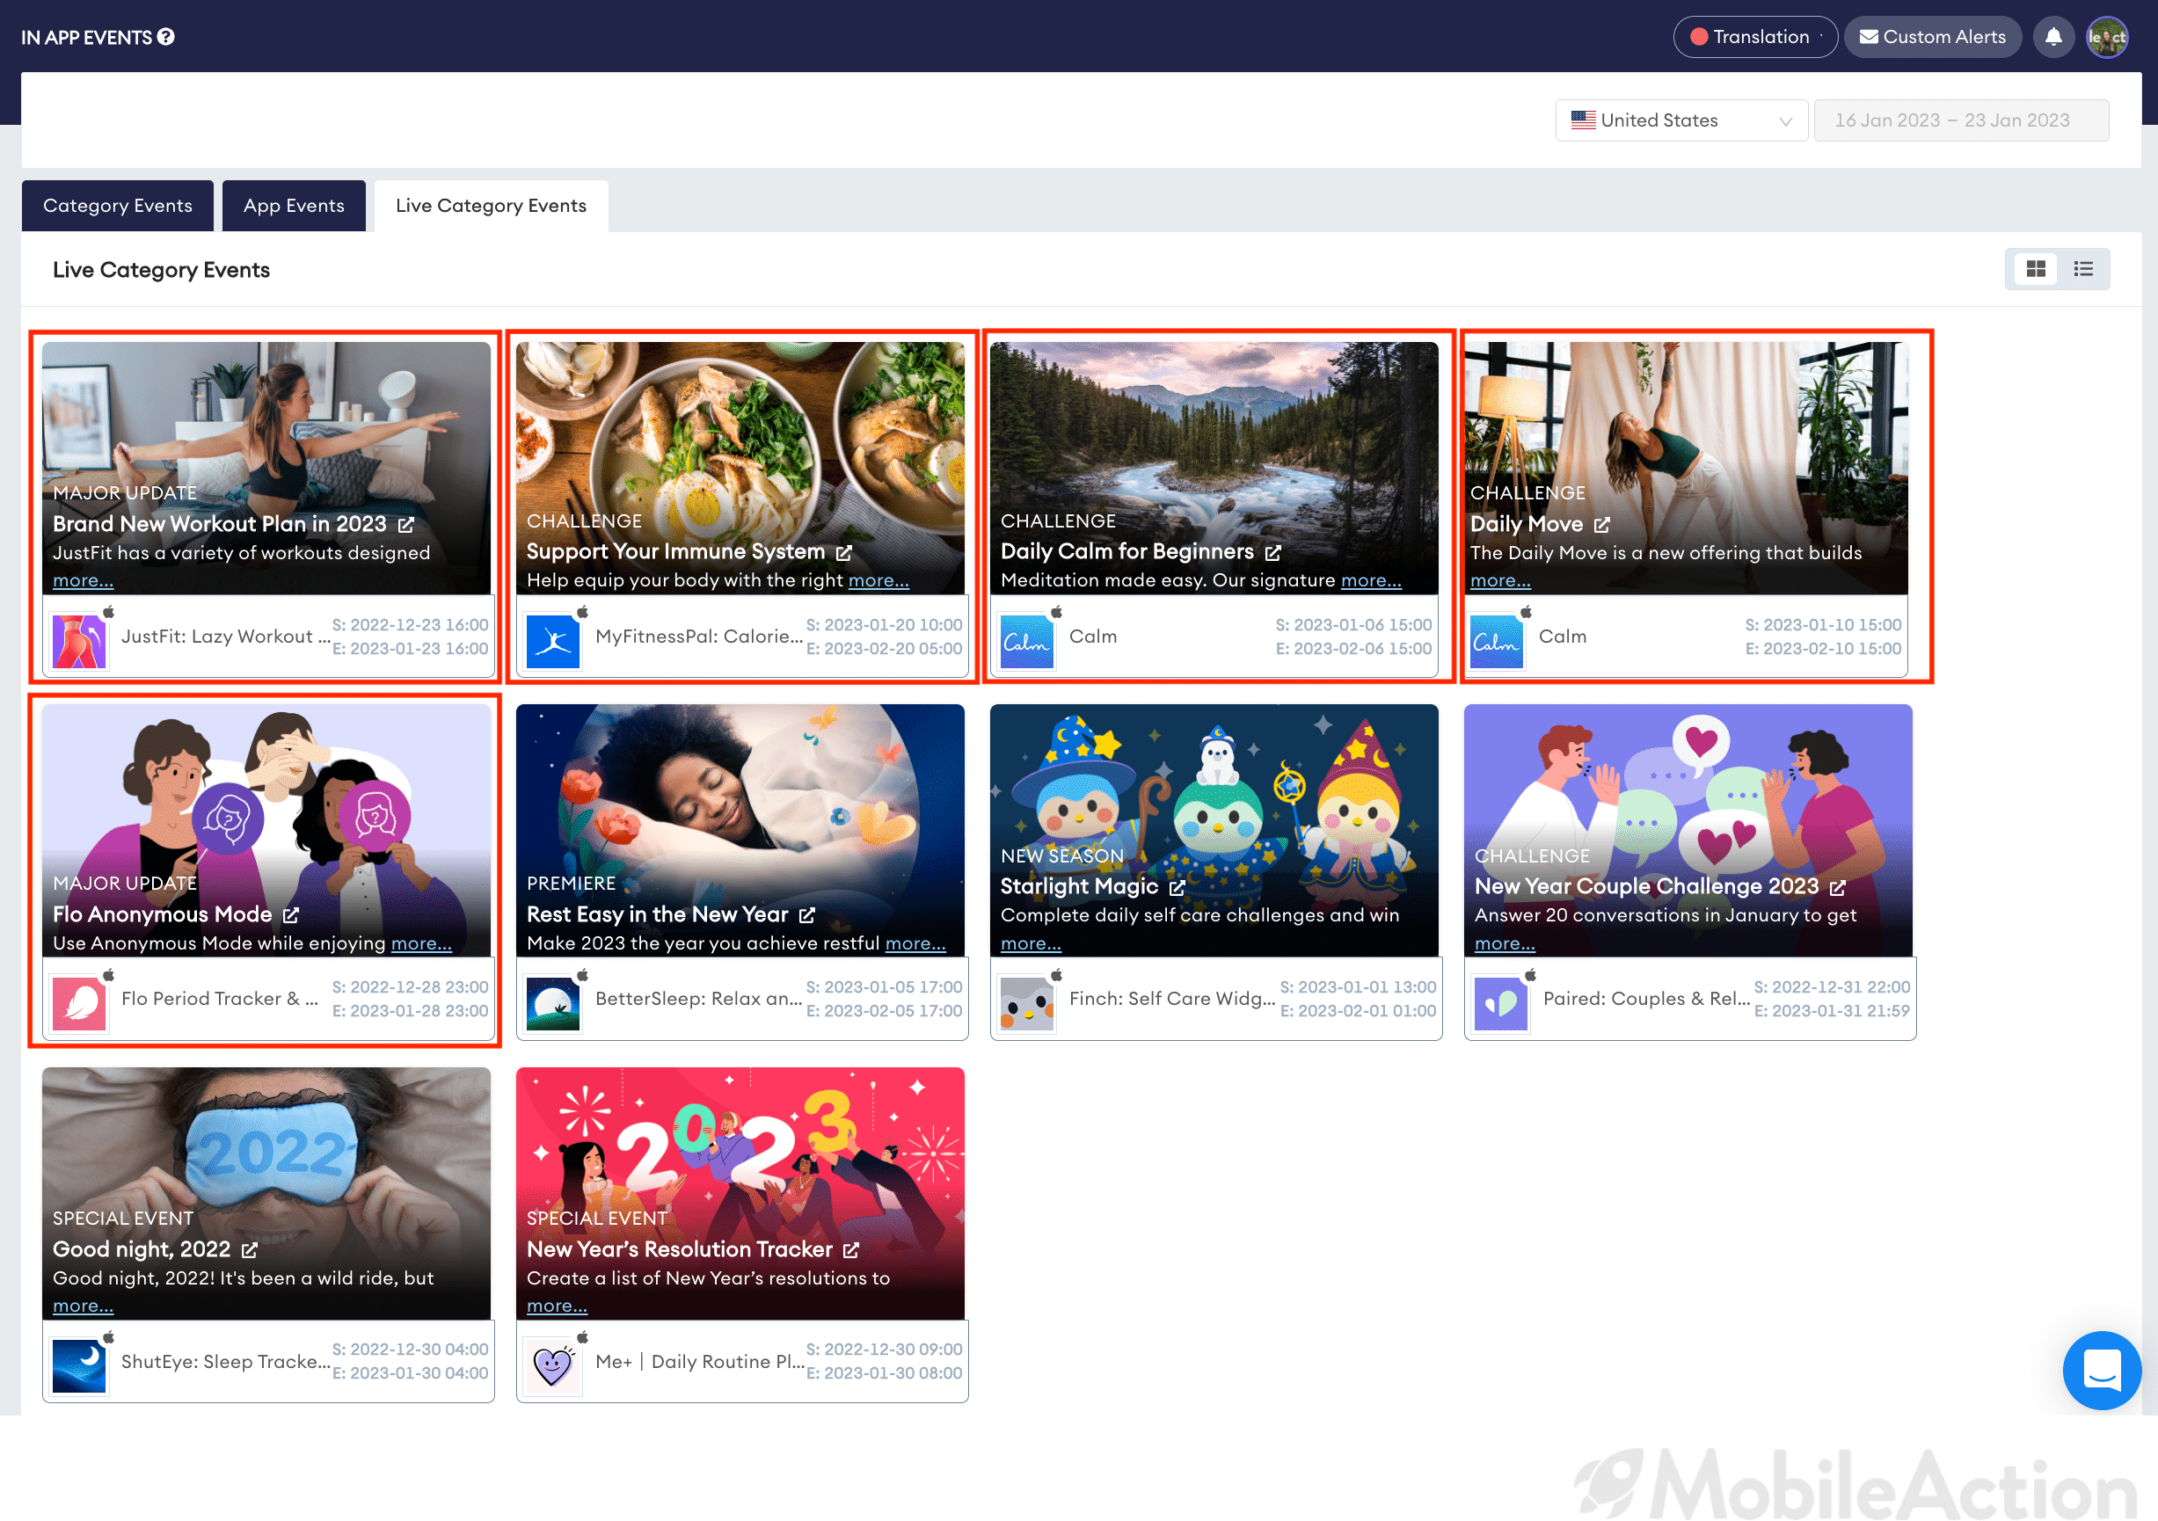2158x1521 pixels.
Task: Click the Paired Couples app icon
Action: [1501, 1003]
